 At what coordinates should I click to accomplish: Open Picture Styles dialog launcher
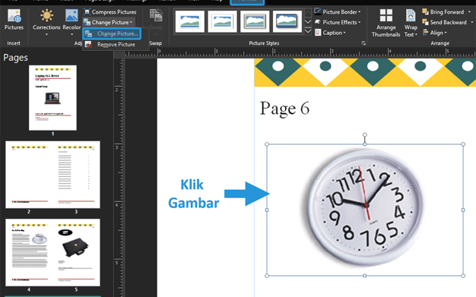click(x=364, y=43)
